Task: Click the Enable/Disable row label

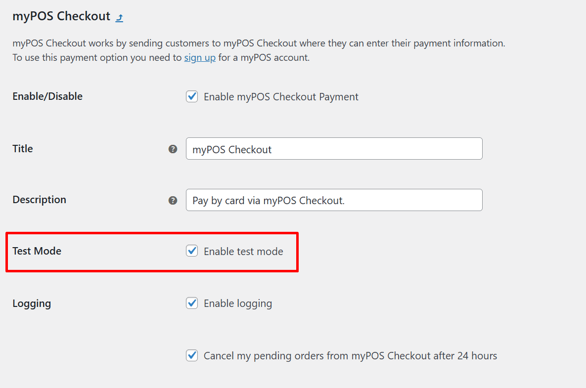Action: click(47, 96)
